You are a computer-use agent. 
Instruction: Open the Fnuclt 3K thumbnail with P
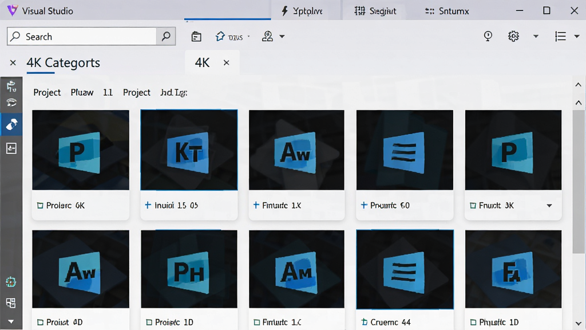pos(513,150)
